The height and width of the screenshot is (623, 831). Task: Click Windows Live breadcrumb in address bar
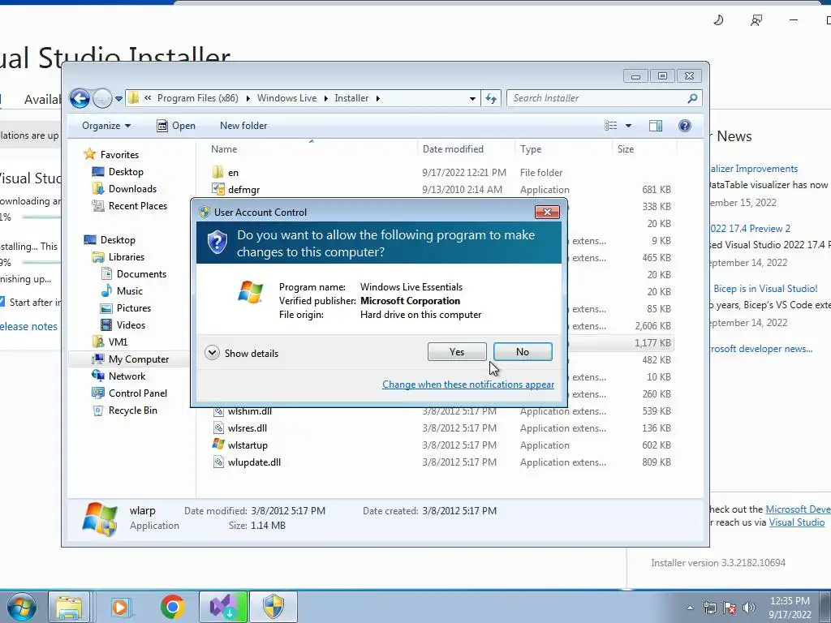pyautogui.click(x=286, y=98)
